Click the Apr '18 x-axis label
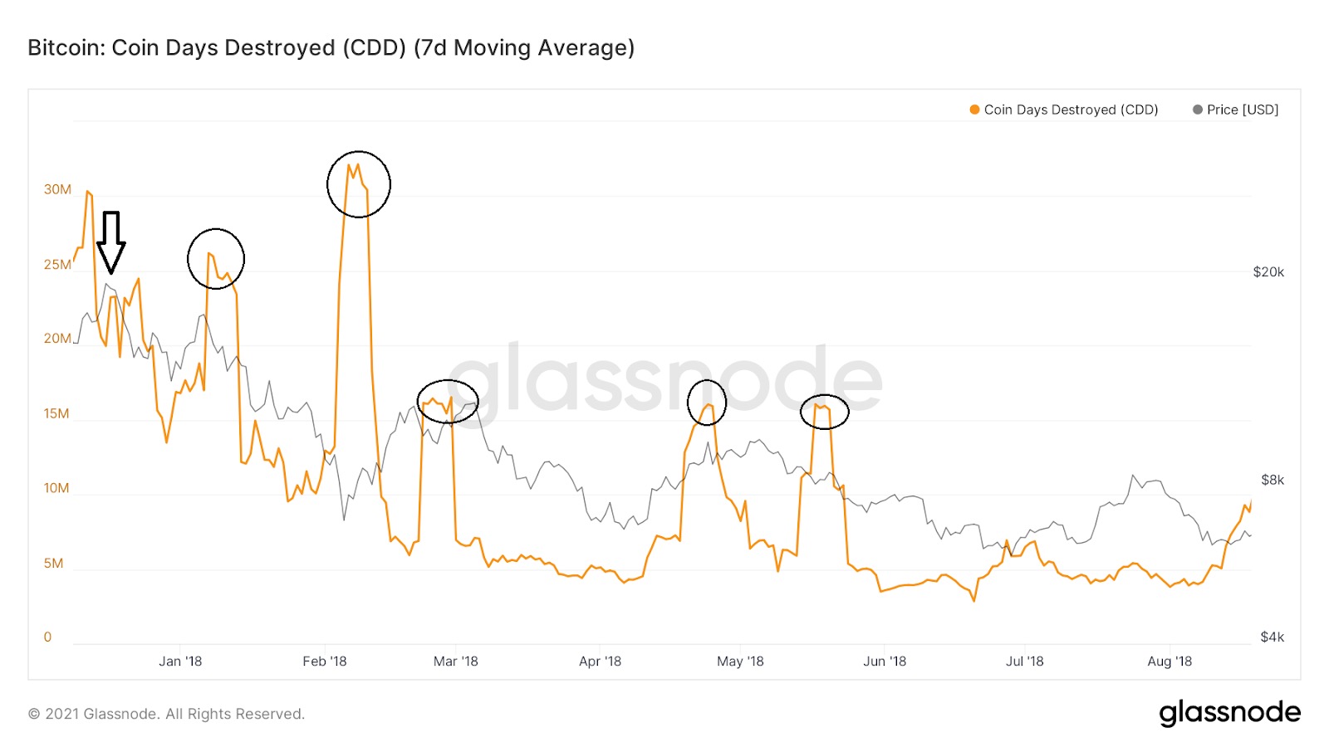Image resolution: width=1329 pixels, height=747 pixels. coord(600,662)
